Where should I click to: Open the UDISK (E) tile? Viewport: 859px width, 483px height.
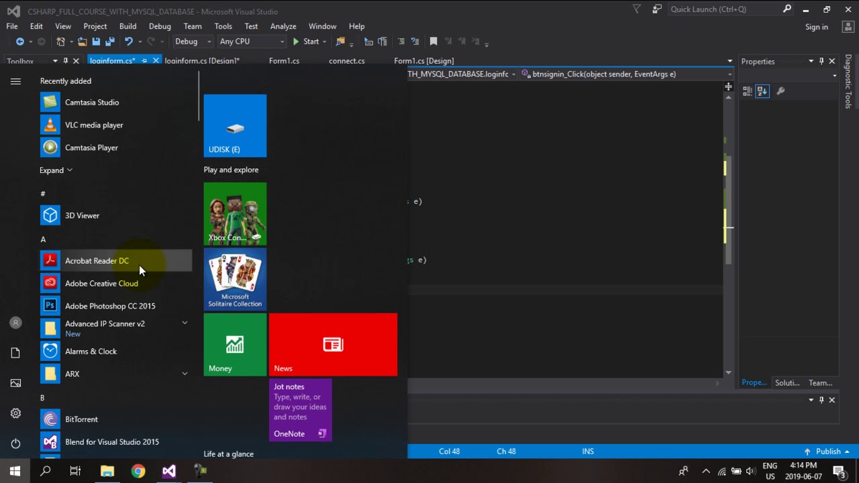[x=235, y=125]
